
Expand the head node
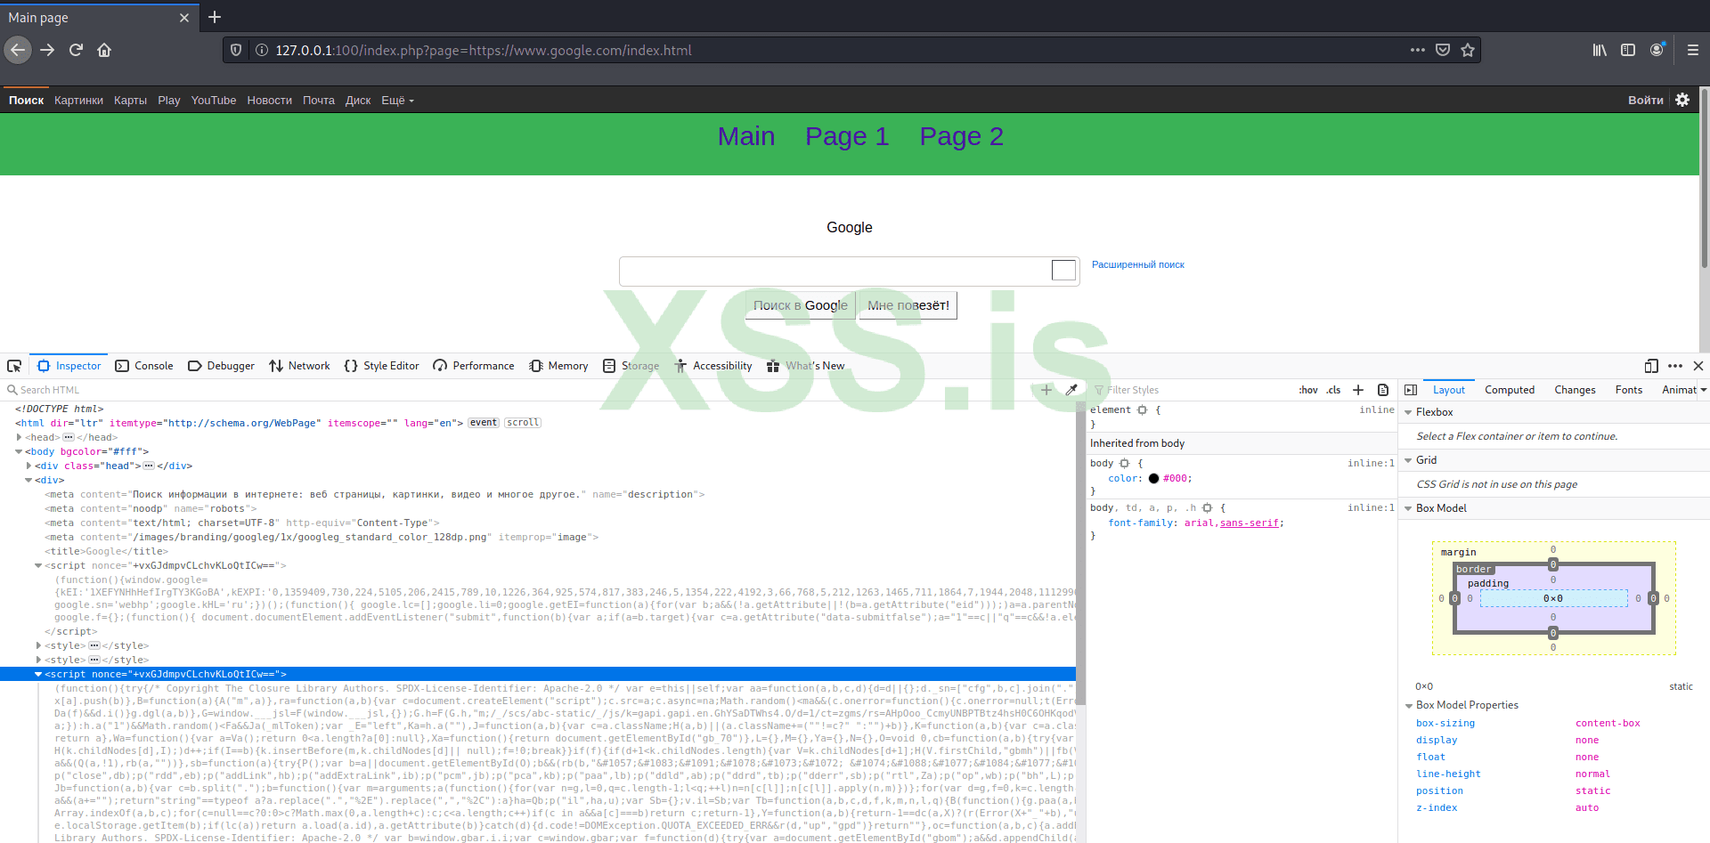pos(19,437)
